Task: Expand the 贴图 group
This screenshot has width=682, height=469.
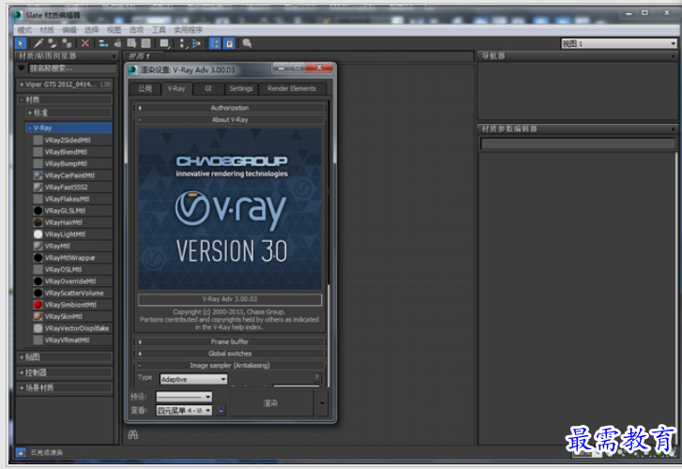Action: [x=65, y=357]
